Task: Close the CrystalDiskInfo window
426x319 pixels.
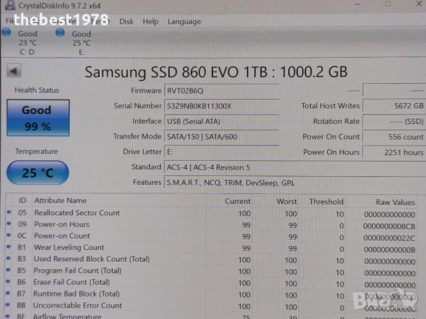Action: 419,3
